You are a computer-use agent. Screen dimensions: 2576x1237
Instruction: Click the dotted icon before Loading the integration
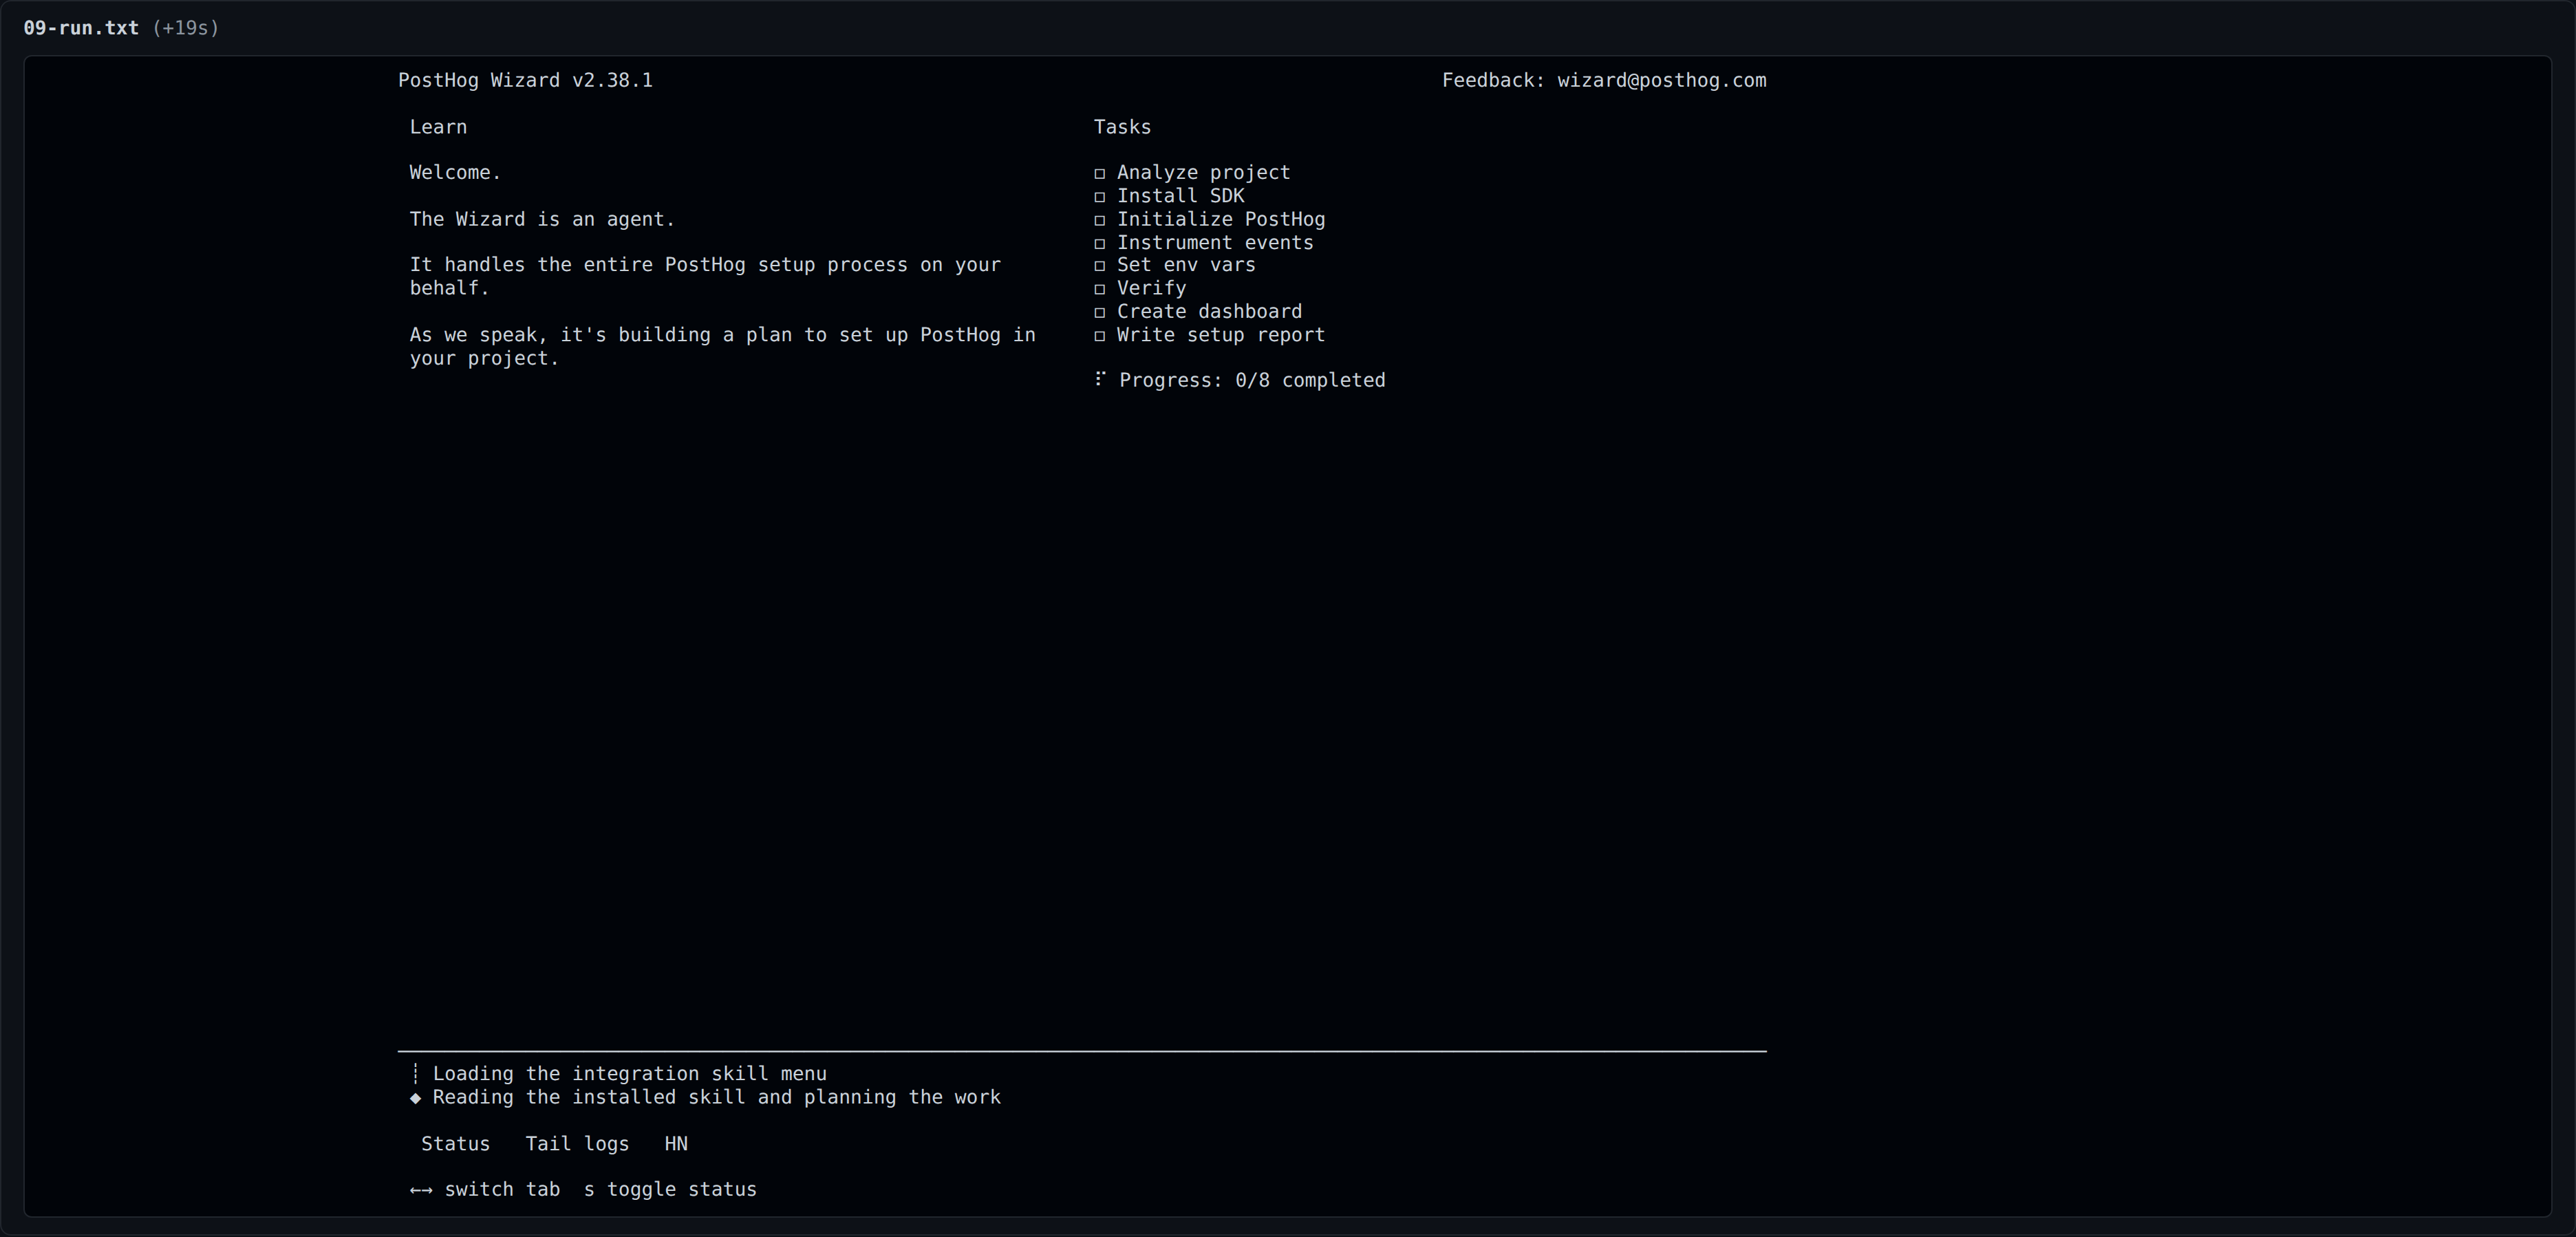click(x=415, y=1073)
